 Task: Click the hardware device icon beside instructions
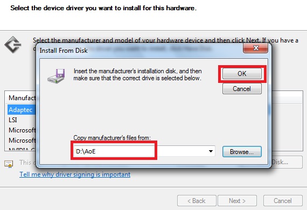13,45
